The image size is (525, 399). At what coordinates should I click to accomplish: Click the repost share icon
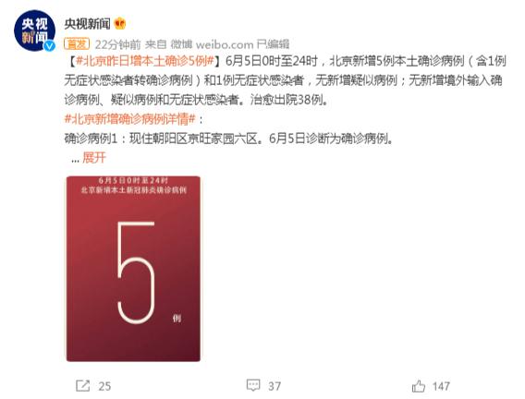point(82,386)
